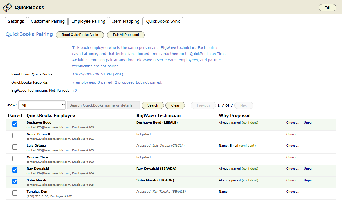Click Why Proposed column header
The height and width of the screenshot is (202, 342).
click(x=235, y=116)
